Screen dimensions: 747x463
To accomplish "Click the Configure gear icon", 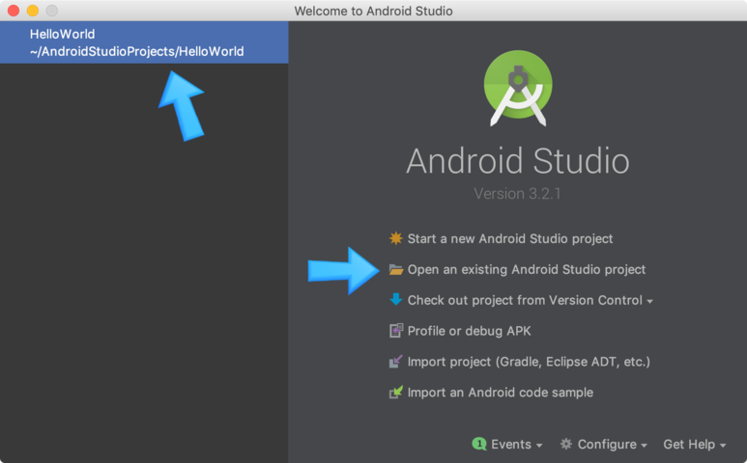I will [x=566, y=444].
